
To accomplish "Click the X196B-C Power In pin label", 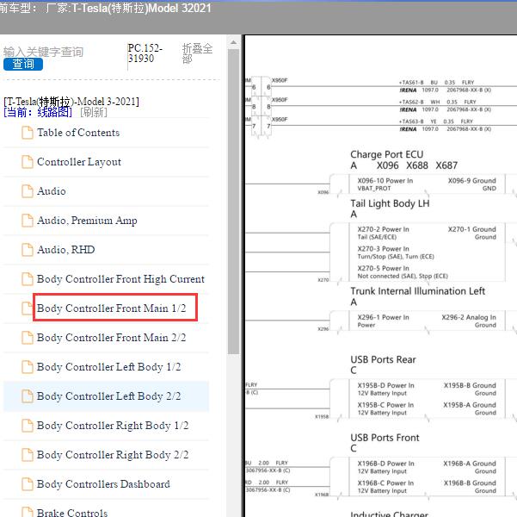I will 385,483.
